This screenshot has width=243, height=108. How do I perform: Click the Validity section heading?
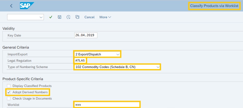pos(9,29)
